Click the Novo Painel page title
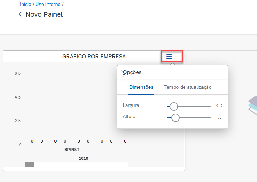Image resolution: width=257 pixels, height=182 pixels. [x=44, y=15]
